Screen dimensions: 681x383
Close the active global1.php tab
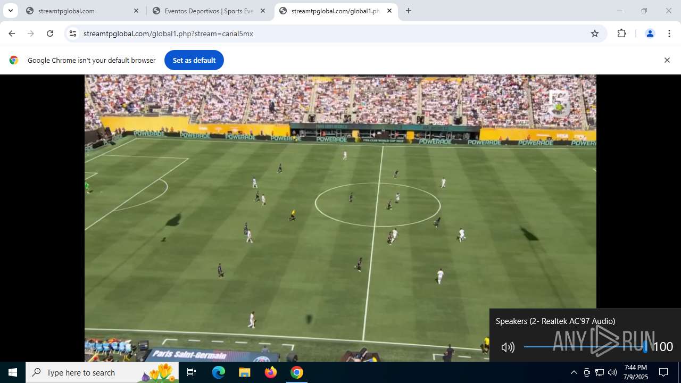click(x=389, y=11)
